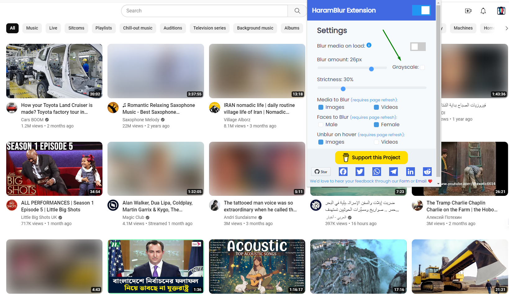This screenshot has width=509, height=295.
Task: Uncheck Images under Unblur on hover
Action: coord(321,142)
